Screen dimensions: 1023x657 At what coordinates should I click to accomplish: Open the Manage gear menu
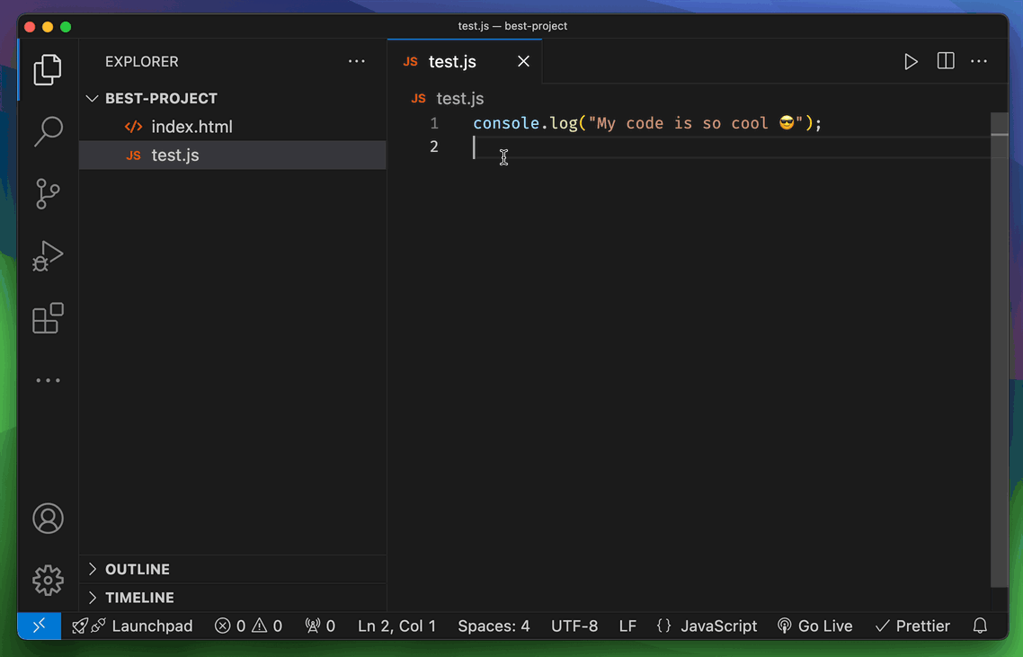tap(48, 580)
